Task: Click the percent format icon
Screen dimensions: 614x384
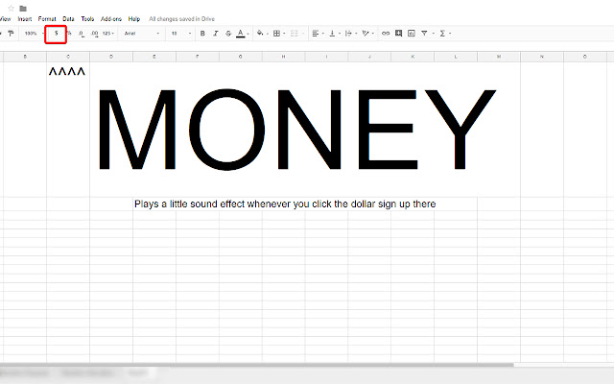Action: [69, 34]
